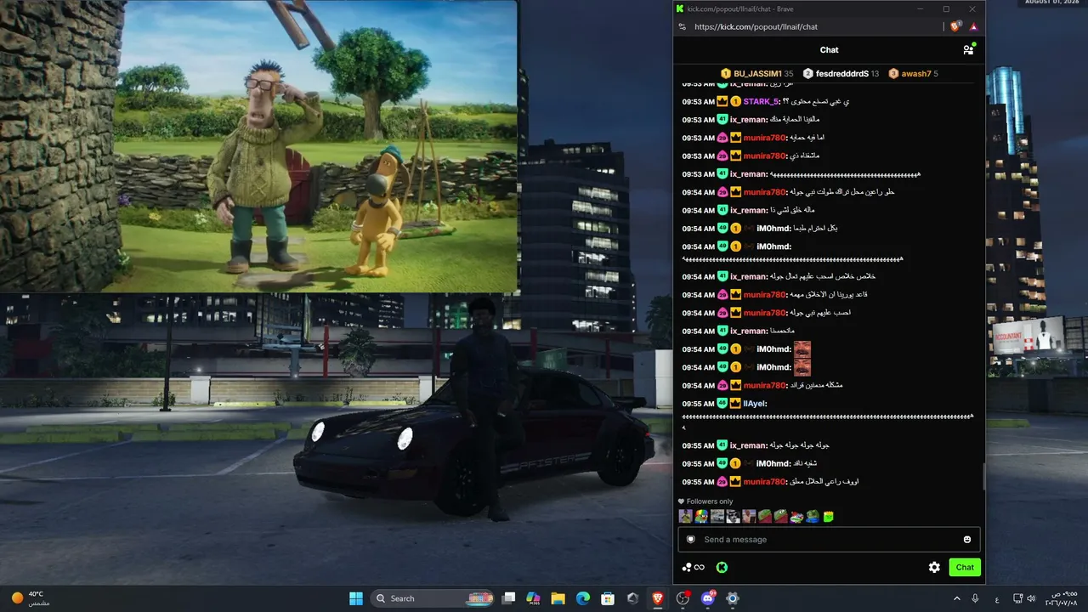Open Discord from the taskbar

pyautogui.click(x=707, y=598)
